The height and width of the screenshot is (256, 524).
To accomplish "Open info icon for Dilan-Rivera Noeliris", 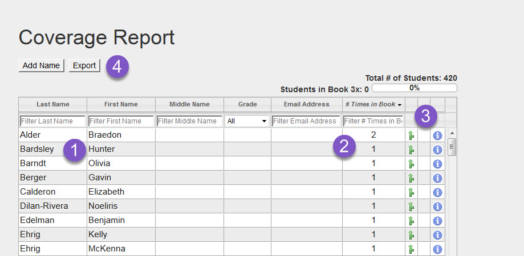I will pyautogui.click(x=438, y=207).
